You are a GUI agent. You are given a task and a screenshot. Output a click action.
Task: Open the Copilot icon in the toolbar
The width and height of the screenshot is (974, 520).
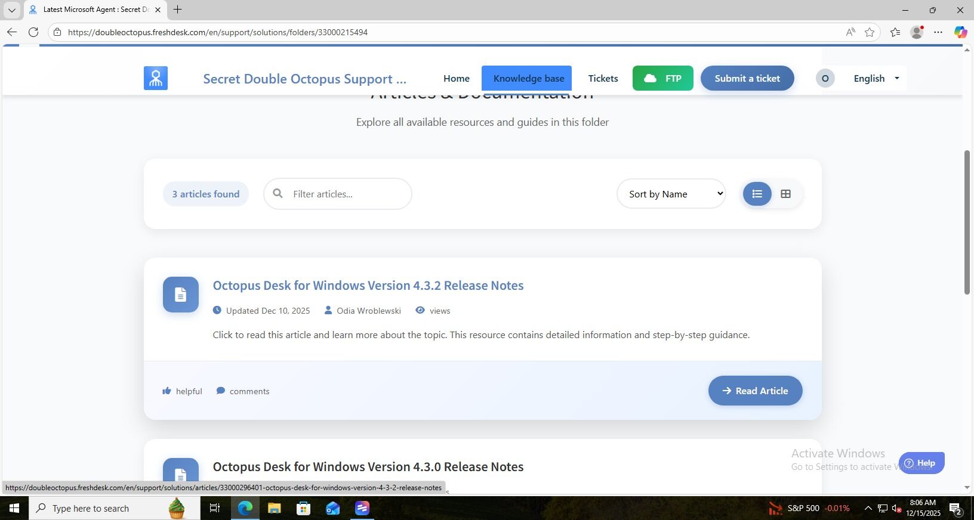(960, 32)
